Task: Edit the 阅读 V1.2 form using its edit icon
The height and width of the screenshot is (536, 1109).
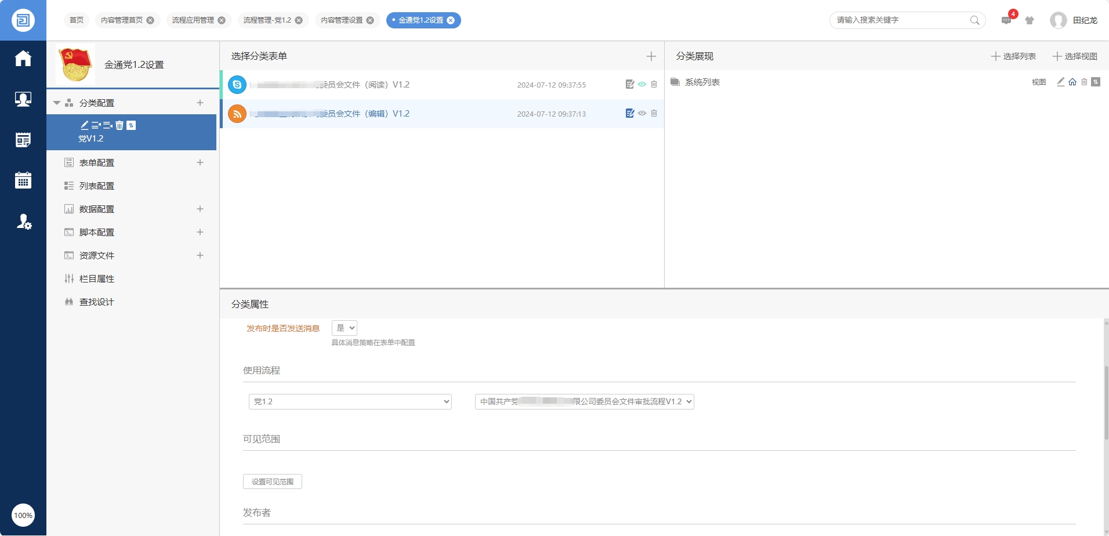Action: click(630, 85)
